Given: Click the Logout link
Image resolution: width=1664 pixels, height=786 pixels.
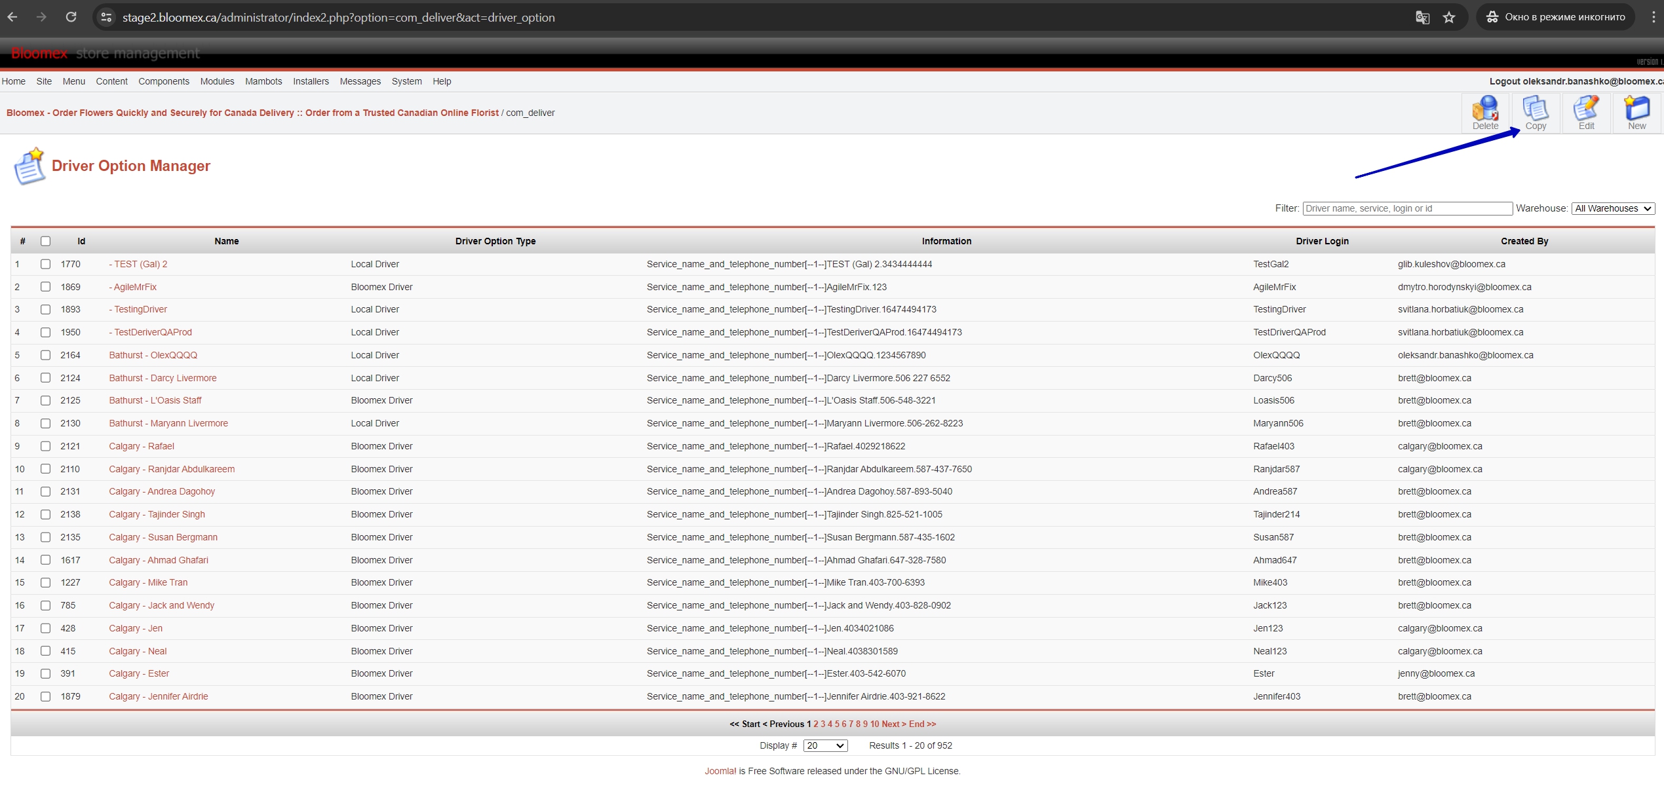Looking at the screenshot, I should (x=1576, y=81).
